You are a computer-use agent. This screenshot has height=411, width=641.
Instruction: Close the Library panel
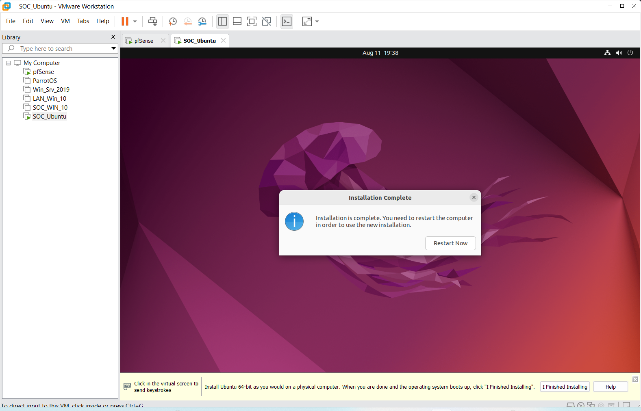(x=113, y=37)
